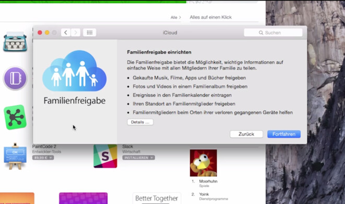345x204 pixels.
Task: Click the orange banner thumbnail
Action: coord(17,198)
